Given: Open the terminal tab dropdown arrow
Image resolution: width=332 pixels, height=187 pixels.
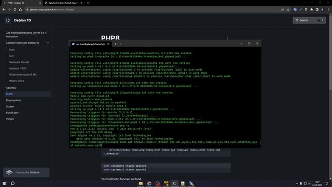Looking at the screenshot, I should pos(120,44).
